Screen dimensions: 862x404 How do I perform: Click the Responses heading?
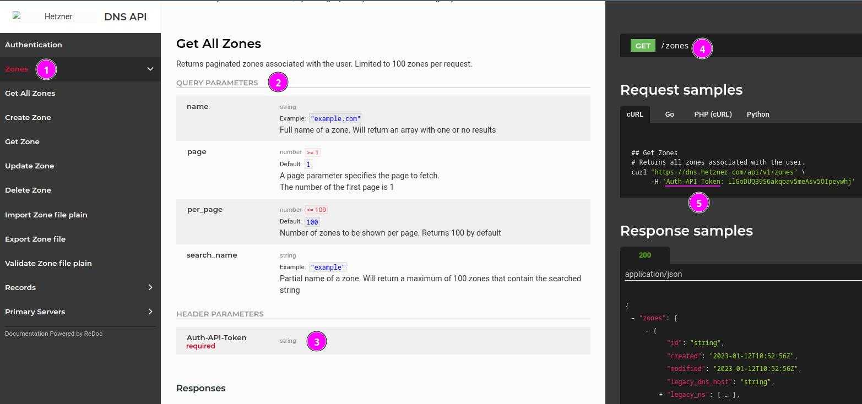click(201, 388)
